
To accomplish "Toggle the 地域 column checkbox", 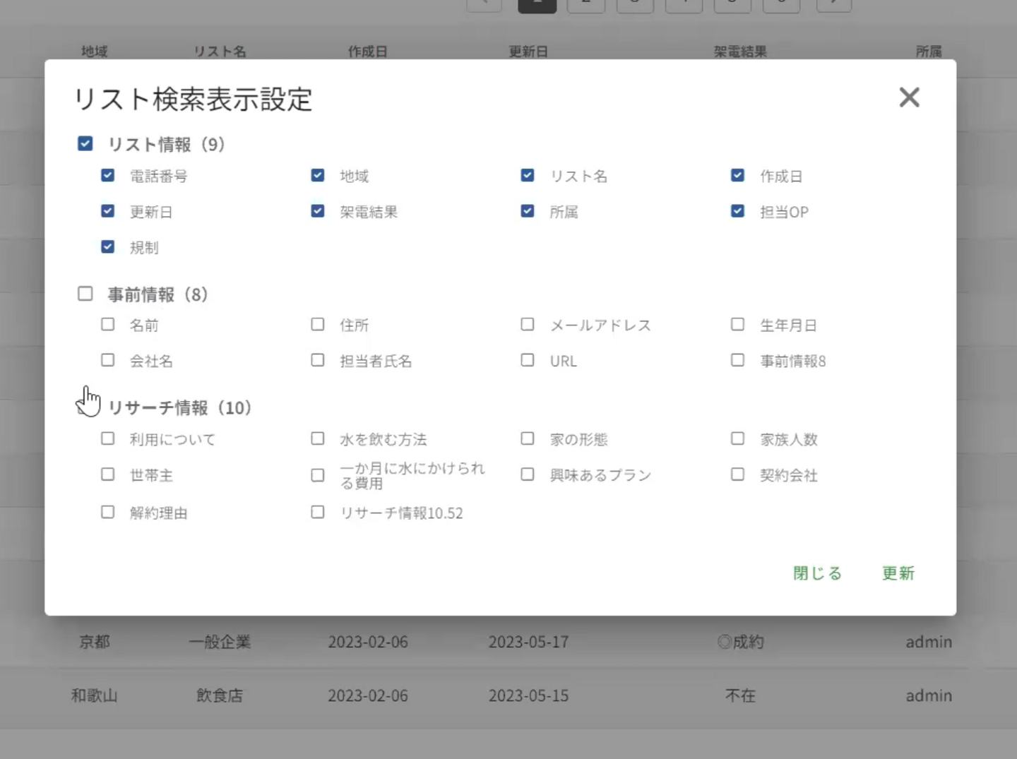I will [318, 175].
